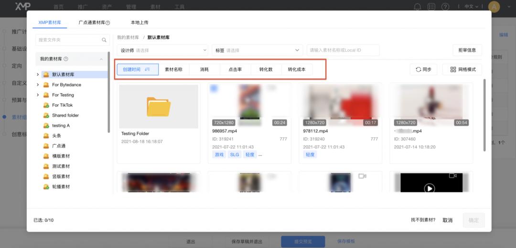Click the 确定 button
This screenshot has height=248, width=516.
473,220
